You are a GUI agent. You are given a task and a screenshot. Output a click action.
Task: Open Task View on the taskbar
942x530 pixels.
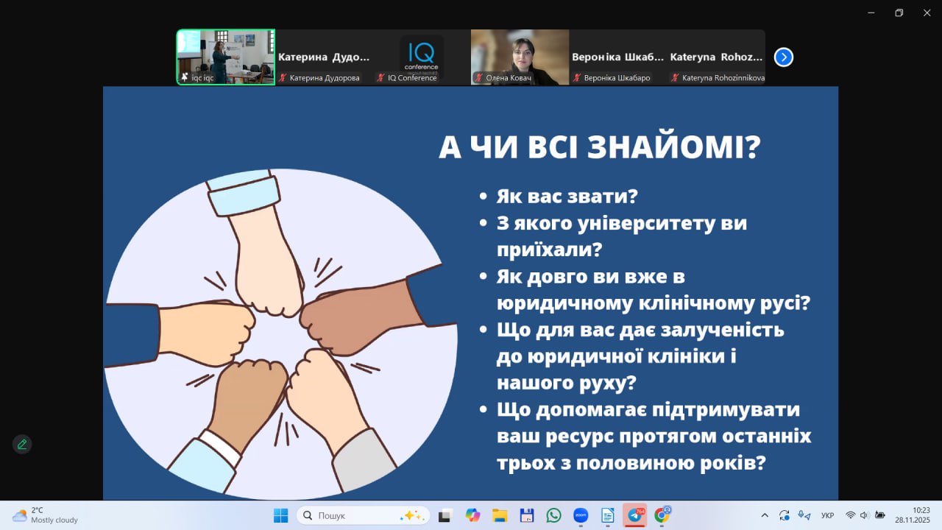[445, 515]
